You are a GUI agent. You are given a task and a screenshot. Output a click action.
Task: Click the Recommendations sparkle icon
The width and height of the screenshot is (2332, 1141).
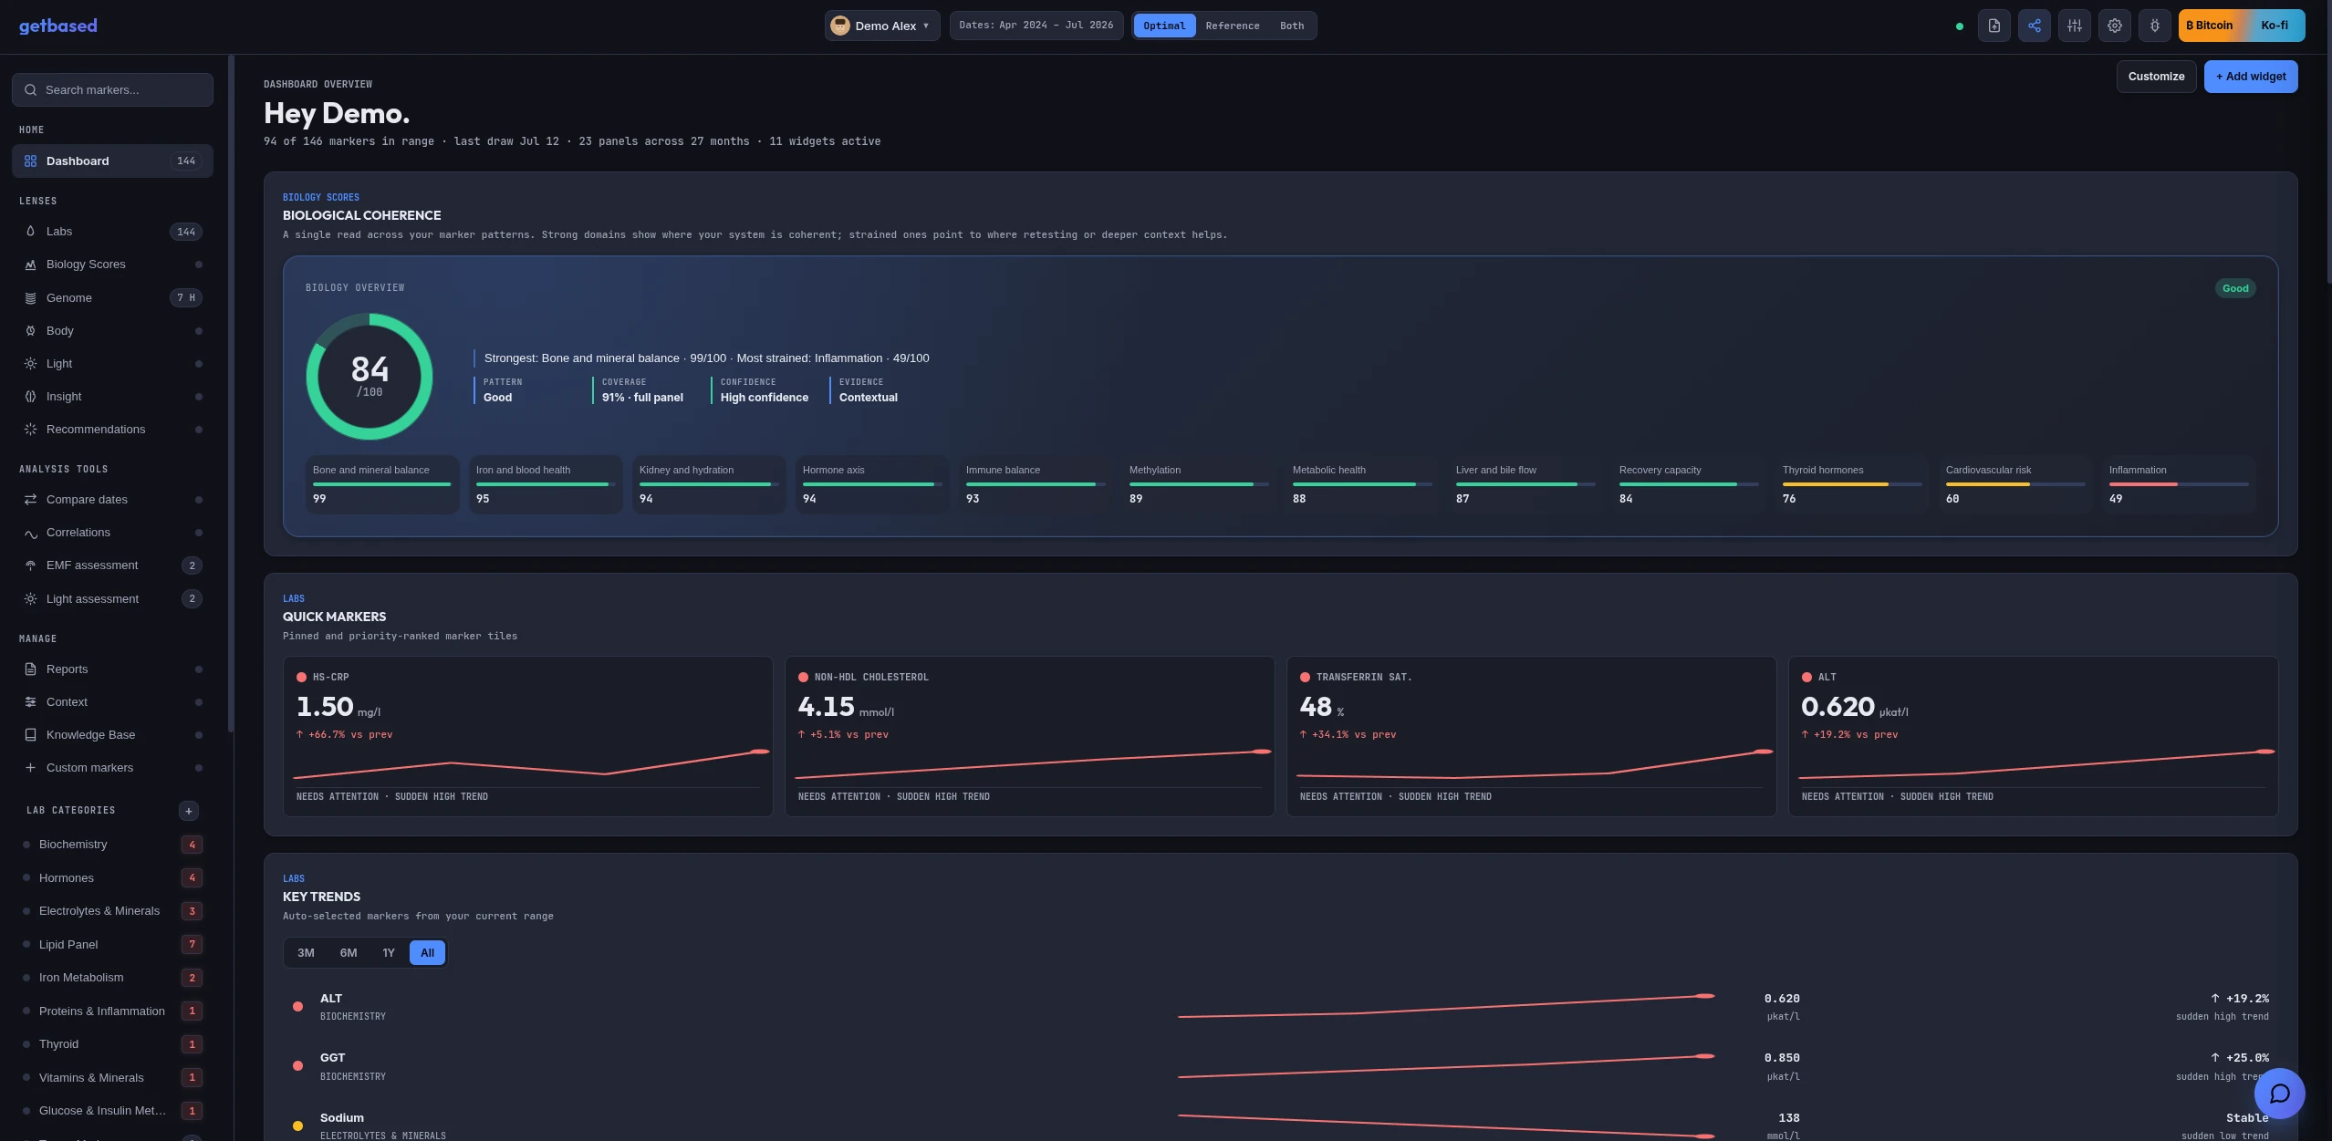pyautogui.click(x=30, y=430)
